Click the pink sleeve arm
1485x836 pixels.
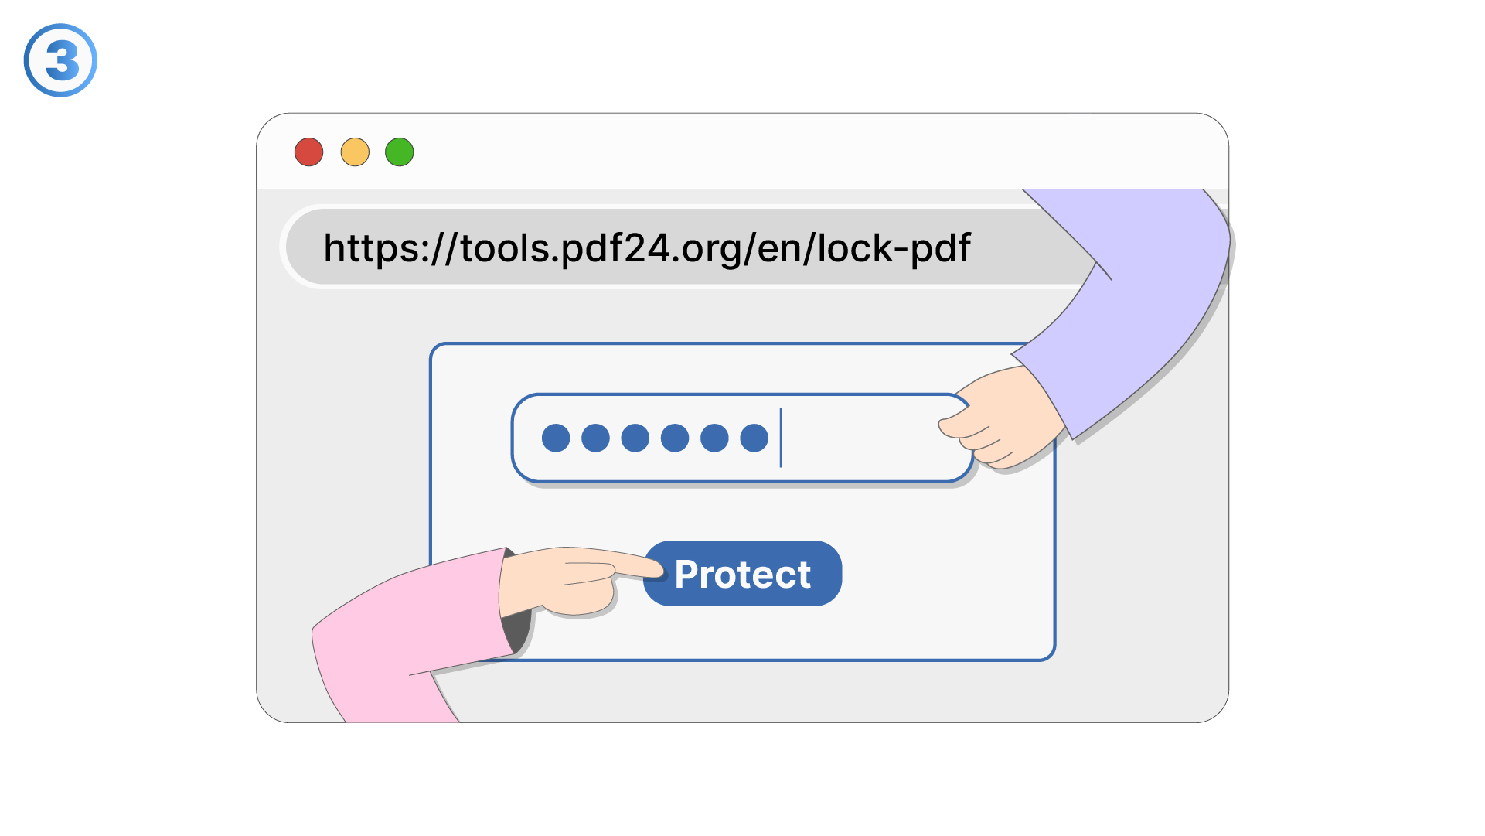tap(410, 634)
